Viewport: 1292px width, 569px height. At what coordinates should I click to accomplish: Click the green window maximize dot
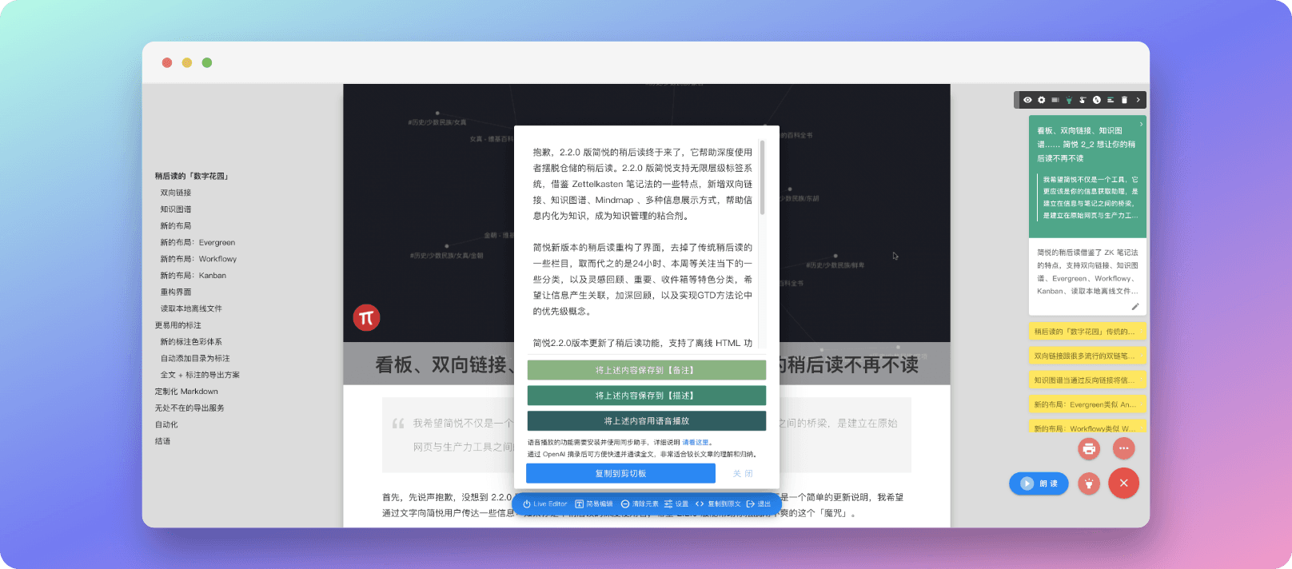point(207,62)
